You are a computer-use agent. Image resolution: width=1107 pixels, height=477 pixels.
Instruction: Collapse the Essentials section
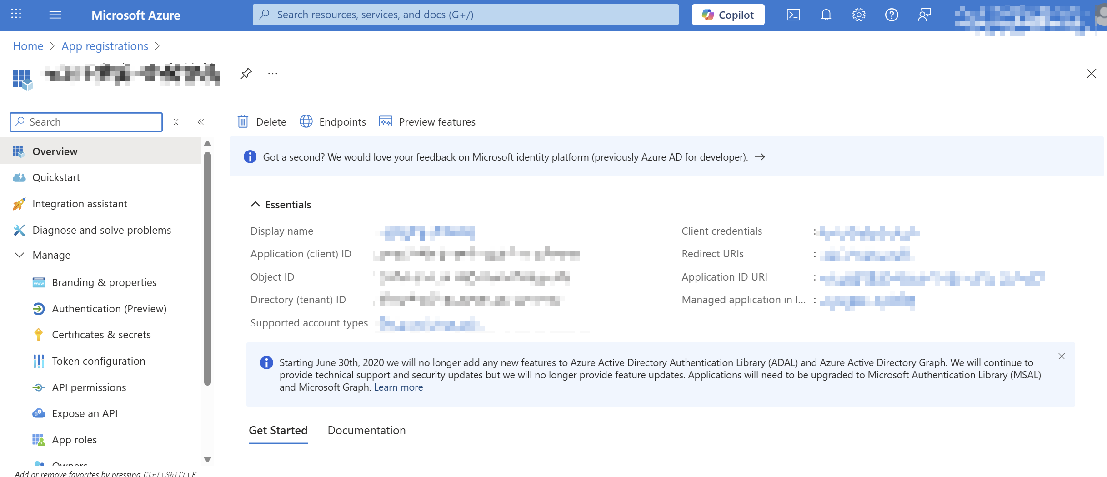pyautogui.click(x=255, y=205)
